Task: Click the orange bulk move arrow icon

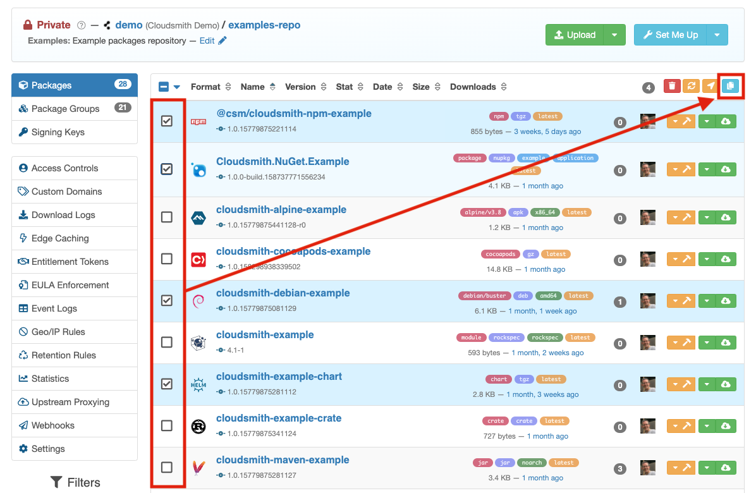Action: (x=710, y=86)
